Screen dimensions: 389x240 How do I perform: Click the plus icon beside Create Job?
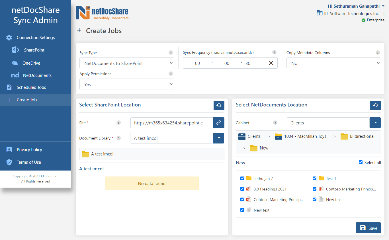click(x=9, y=100)
